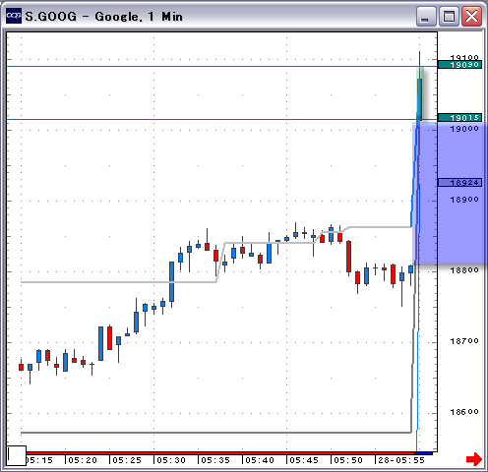This screenshot has height=472, width=488.
Task: Click the red arrow icon at bottom right
Action: (474, 459)
